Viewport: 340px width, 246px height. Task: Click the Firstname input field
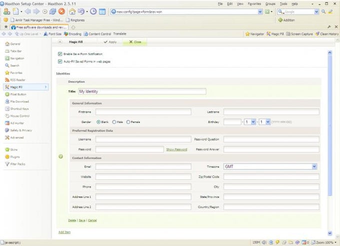[143, 111]
